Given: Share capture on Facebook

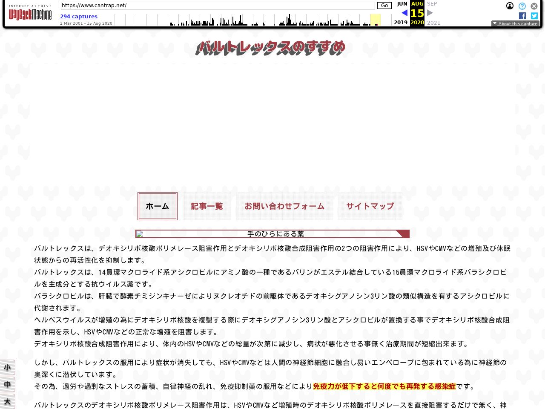Looking at the screenshot, I should tap(522, 16).
